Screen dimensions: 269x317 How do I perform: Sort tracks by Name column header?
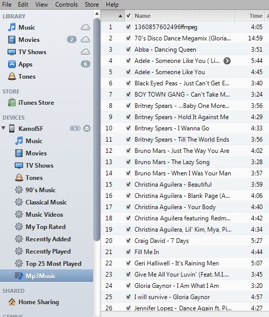(x=183, y=15)
